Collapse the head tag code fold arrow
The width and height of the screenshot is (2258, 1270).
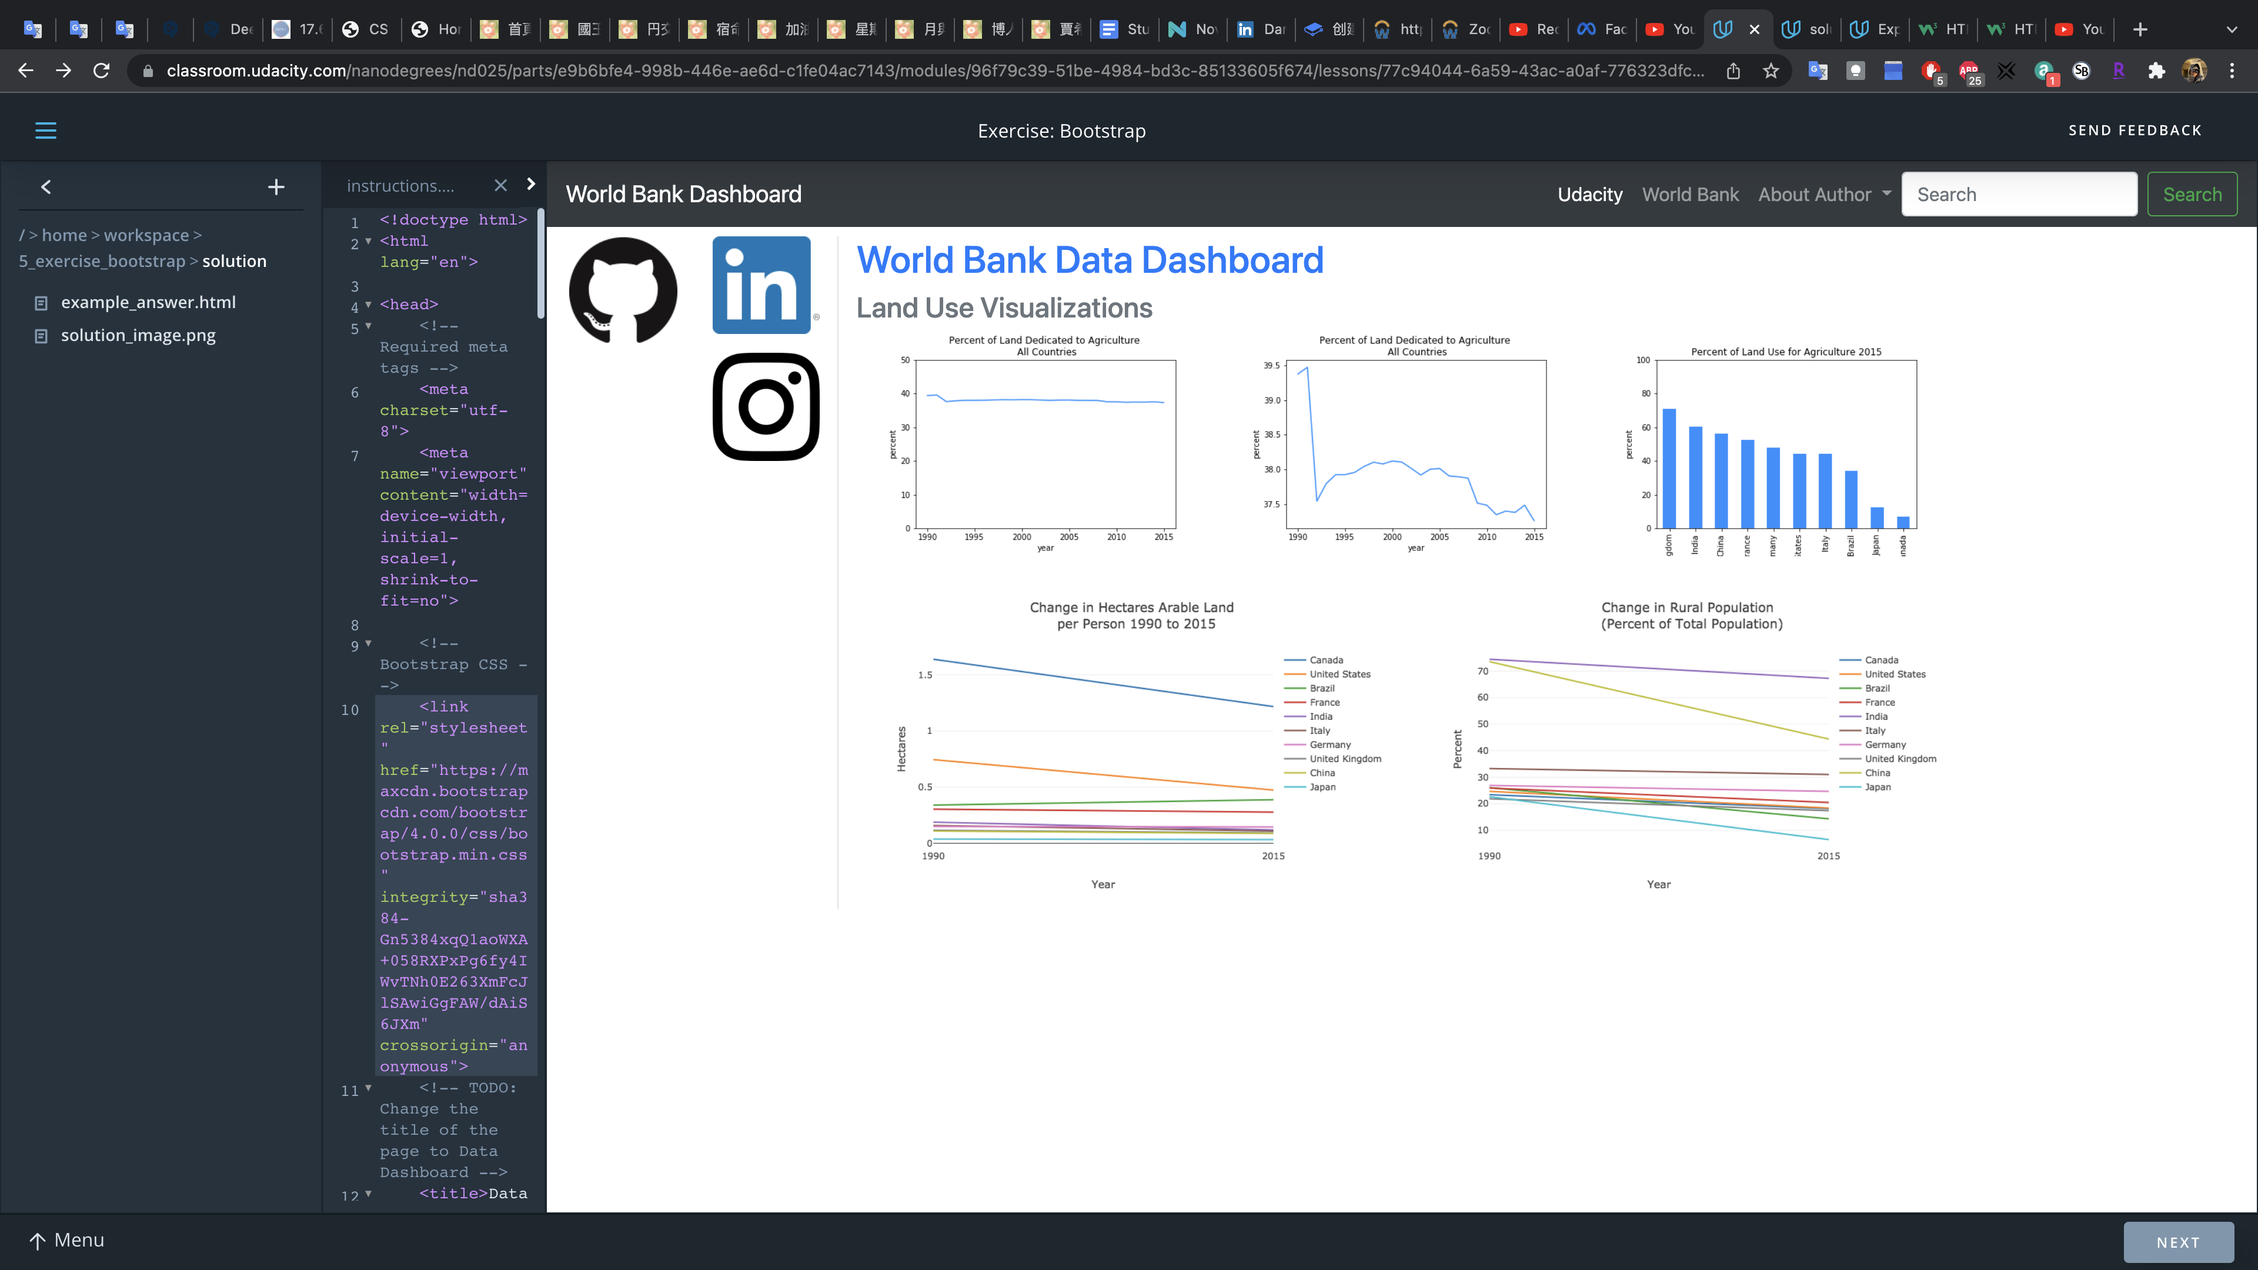[368, 305]
